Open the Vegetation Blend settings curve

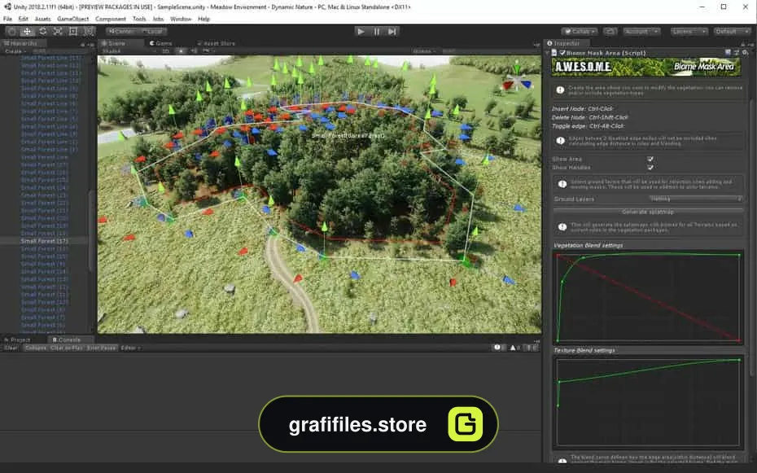click(648, 297)
